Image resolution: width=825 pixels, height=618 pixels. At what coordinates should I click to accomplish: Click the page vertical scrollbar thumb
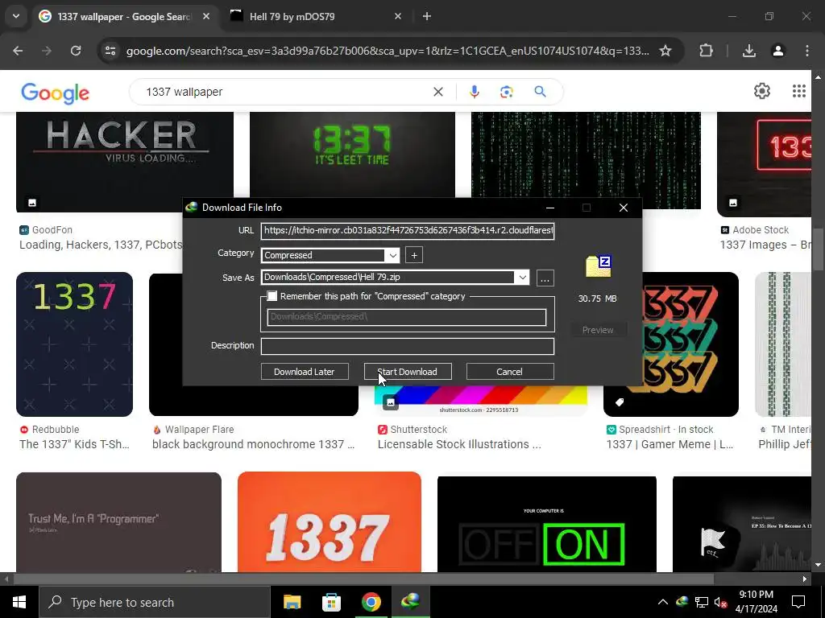click(819, 249)
